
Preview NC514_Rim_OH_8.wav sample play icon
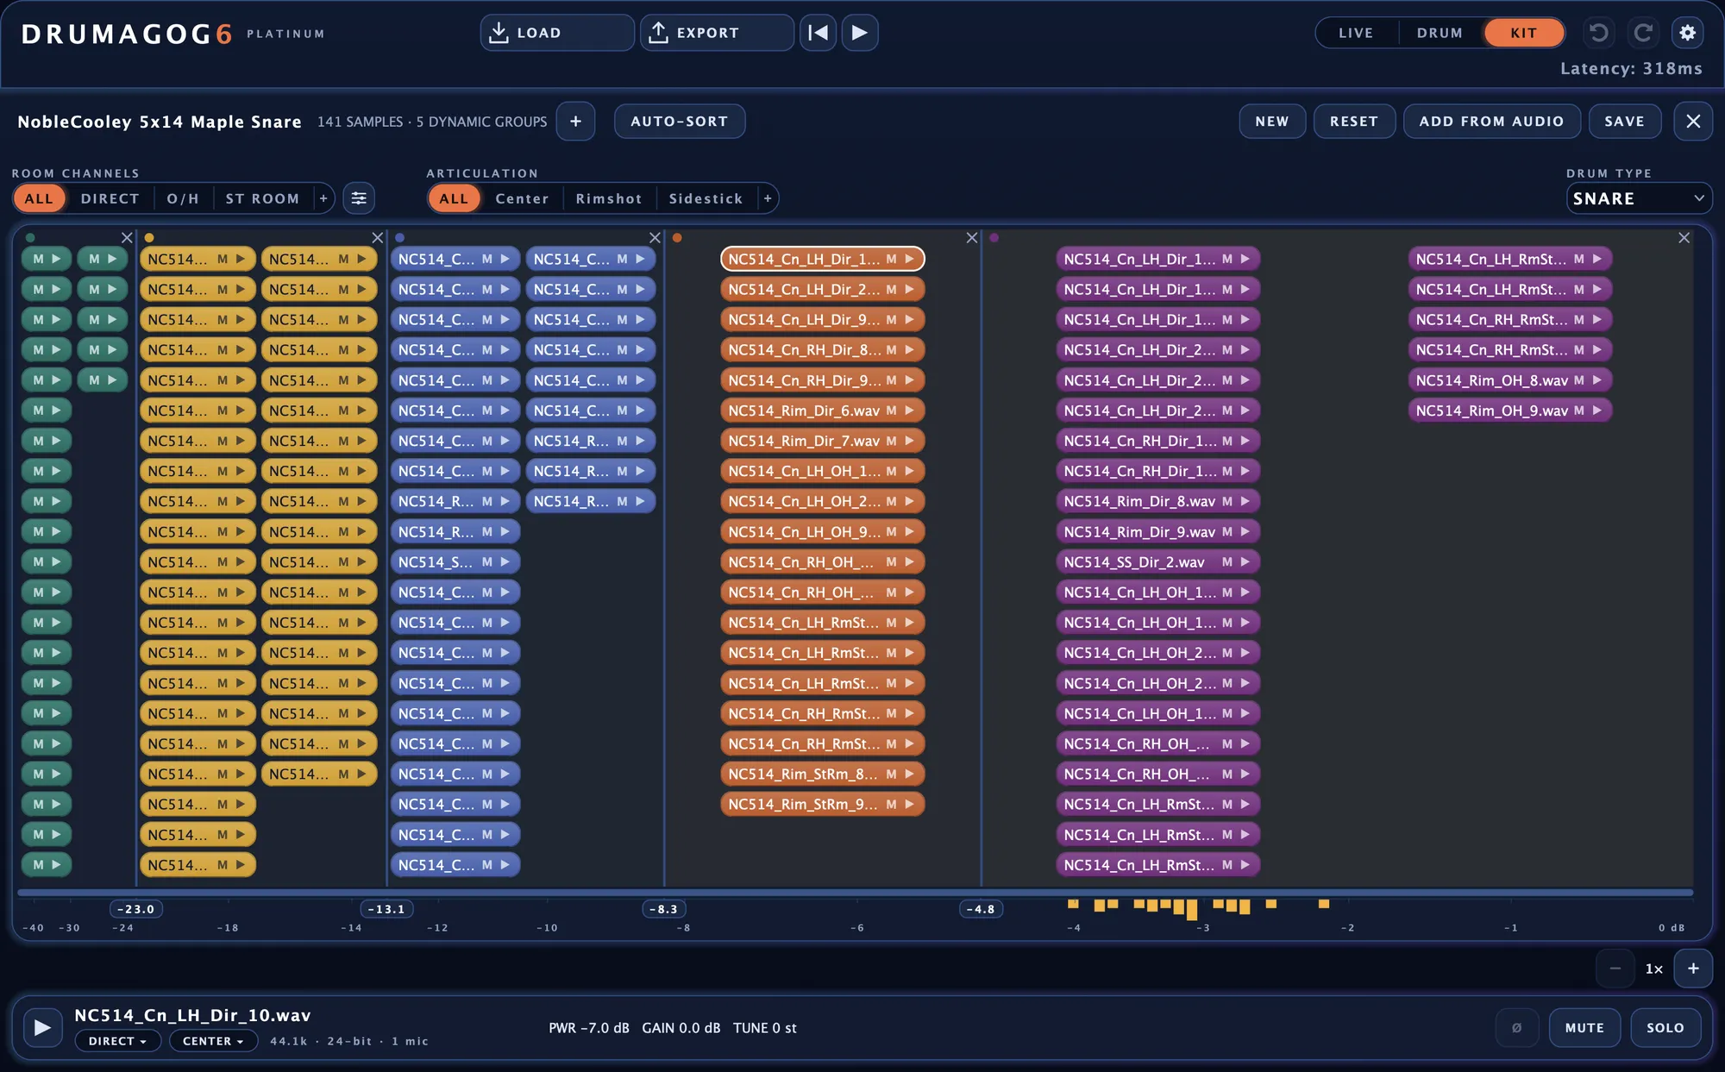tap(1597, 380)
